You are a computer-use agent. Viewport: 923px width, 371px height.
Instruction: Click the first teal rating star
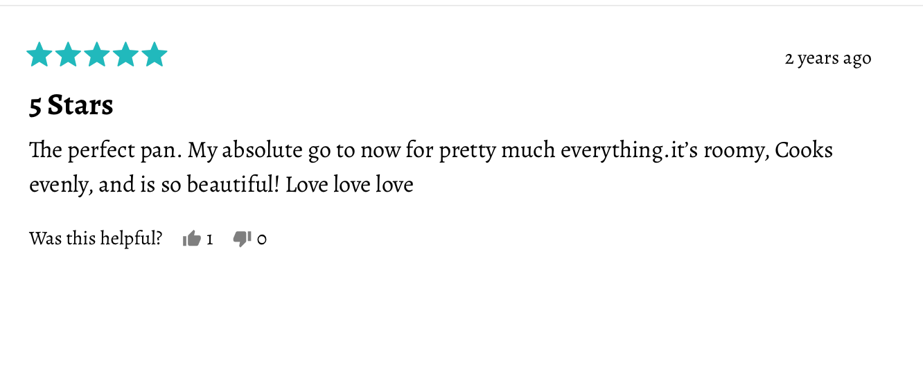click(x=39, y=55)
